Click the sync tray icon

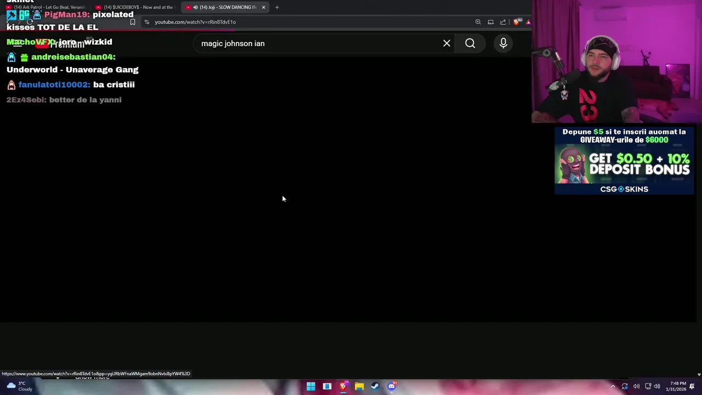pyautogui.click(x=625, y=387)
